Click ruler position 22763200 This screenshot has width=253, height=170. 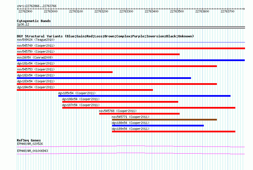[101, 11]
